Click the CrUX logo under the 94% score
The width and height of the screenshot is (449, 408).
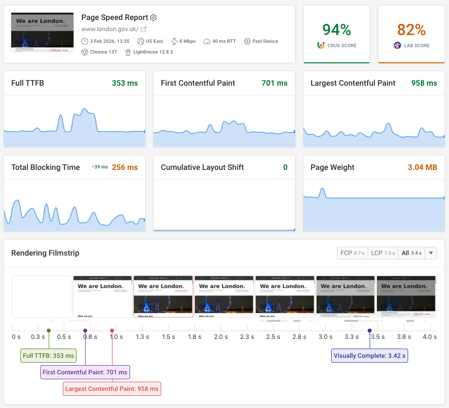click(x=321, y=45)
